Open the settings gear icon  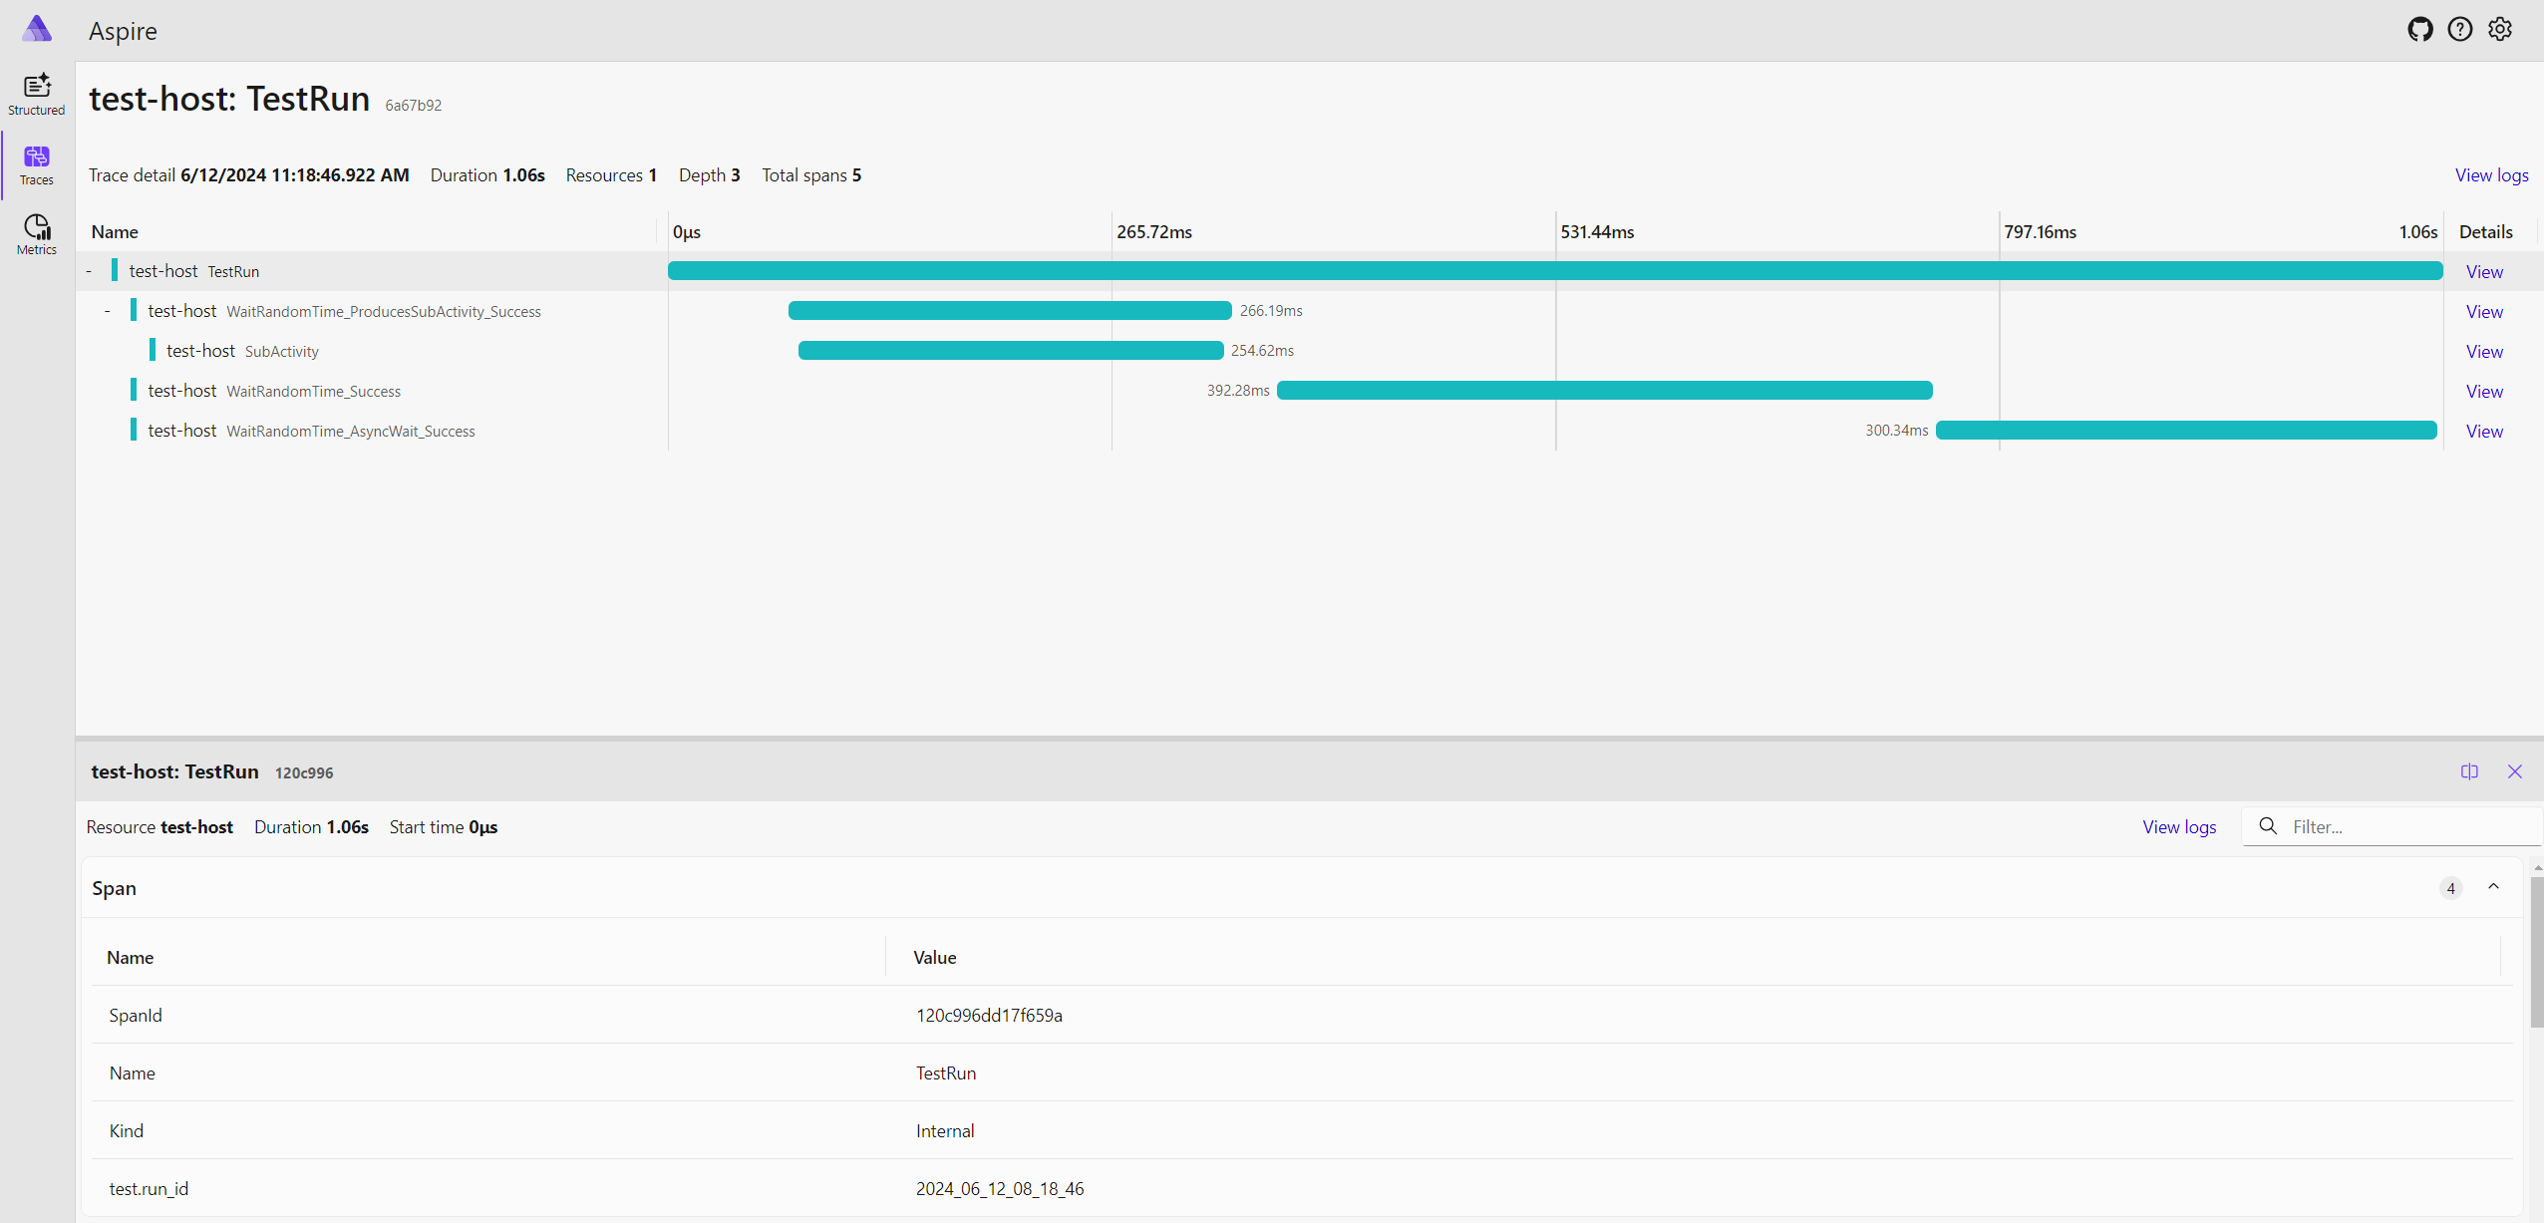2499,30
